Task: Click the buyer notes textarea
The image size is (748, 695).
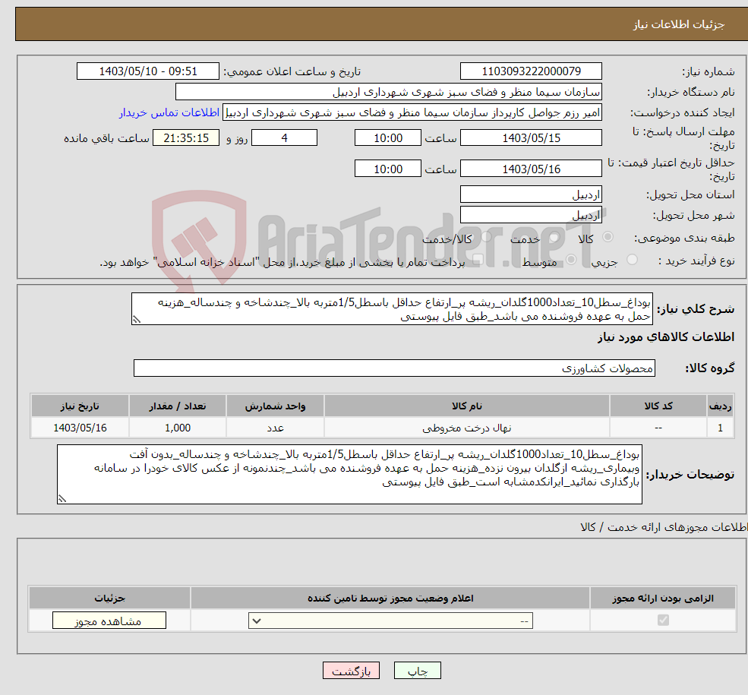Action: click(x=349, y=474)
